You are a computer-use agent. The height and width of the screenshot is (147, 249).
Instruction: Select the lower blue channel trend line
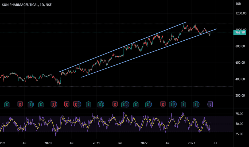click(149, 53)
